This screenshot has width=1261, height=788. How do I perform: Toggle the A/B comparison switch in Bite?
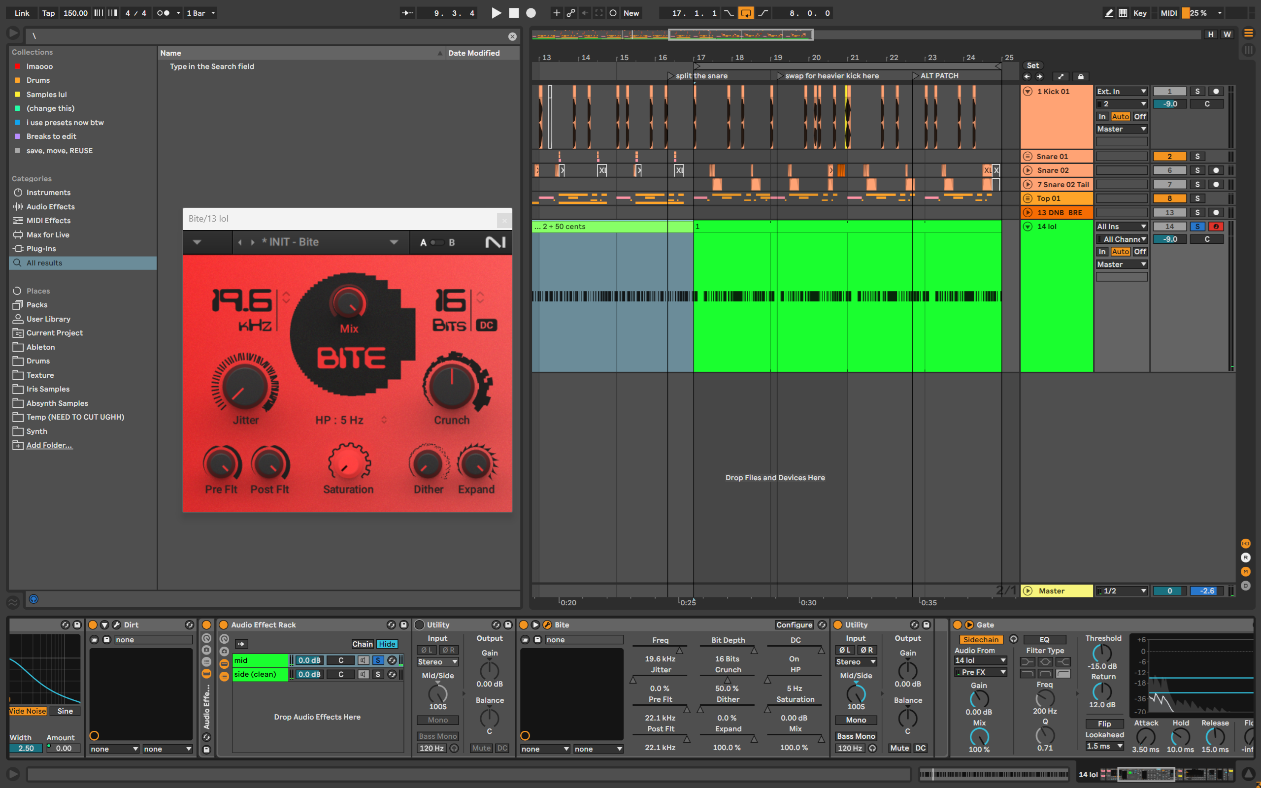point(438,242)
